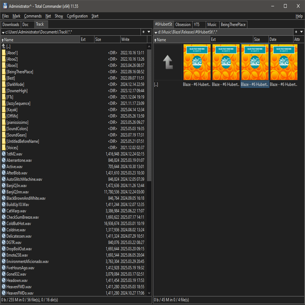Open the Net menu
Image resolution: width=305 pixels, height=305 pixels.
(48, 16)
